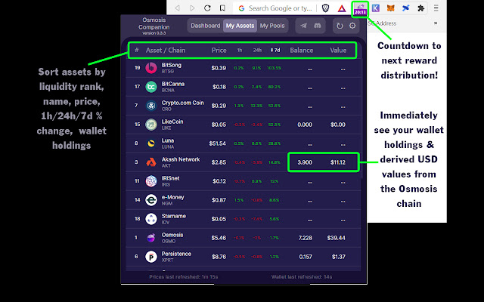Open the Discord link icon
Viewport: 484px width, 302px height.
coord(318,26)
